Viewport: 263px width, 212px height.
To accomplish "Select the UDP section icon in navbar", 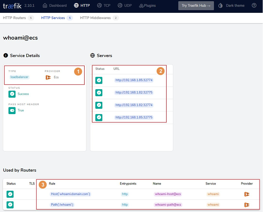I will pos(120,5).
